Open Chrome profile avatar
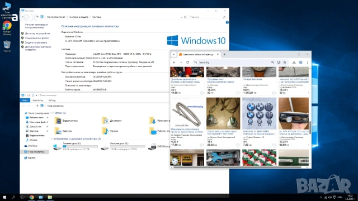This screenshot has height=201, width=358. [x=301, y=62]
